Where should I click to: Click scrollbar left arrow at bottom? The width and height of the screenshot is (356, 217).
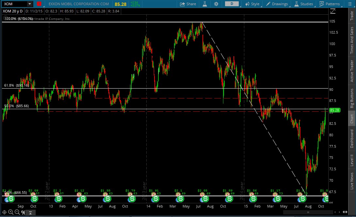click(335, 212)
